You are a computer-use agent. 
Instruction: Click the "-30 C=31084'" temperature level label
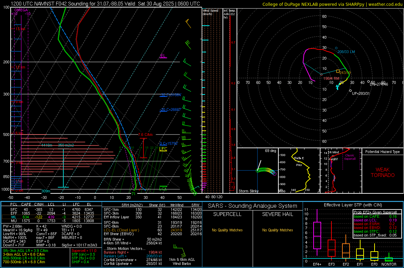171,95
